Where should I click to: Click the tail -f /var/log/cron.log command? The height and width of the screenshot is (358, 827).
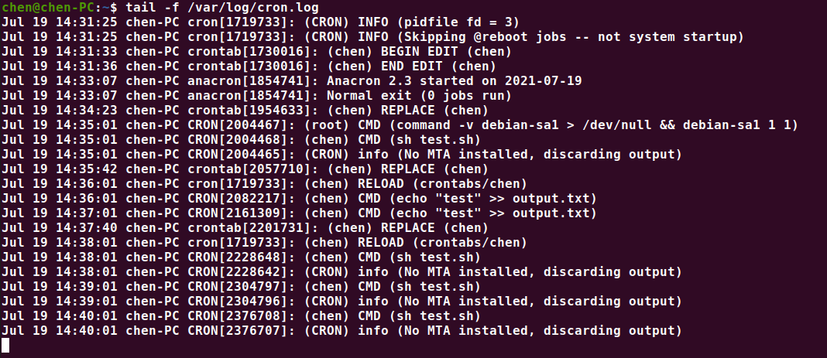click(x=222, y=8)
